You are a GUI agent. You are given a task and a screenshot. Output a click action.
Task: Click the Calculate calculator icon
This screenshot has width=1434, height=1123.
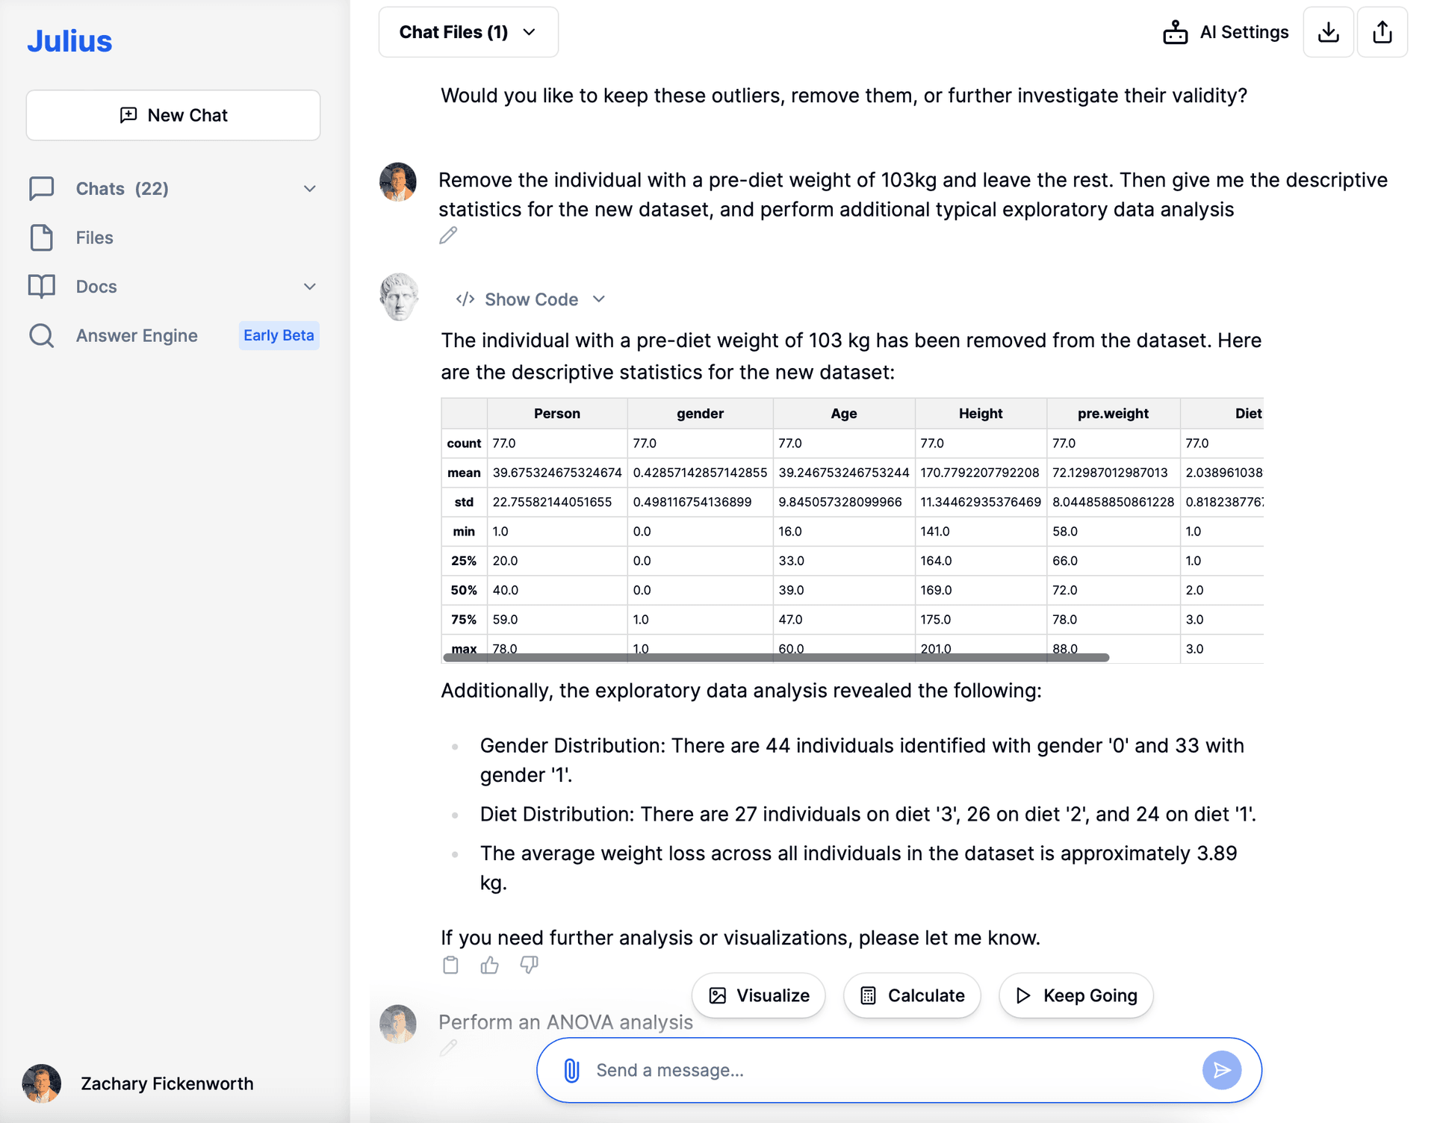click(868, 995)
